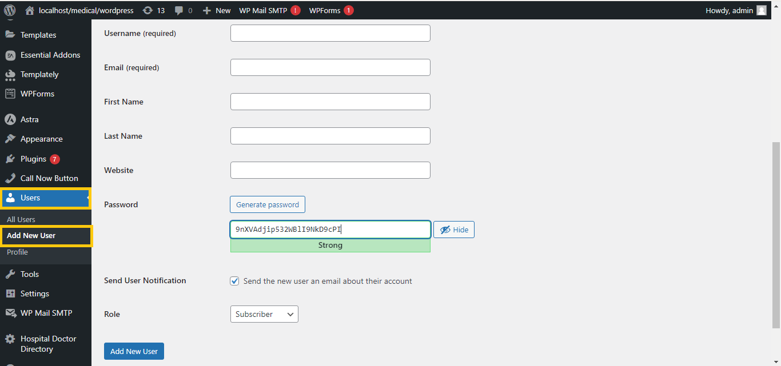This screenshot has height=366, width=781.
Task: Open the All Users submenu item
Action: (x=21, y=219)
